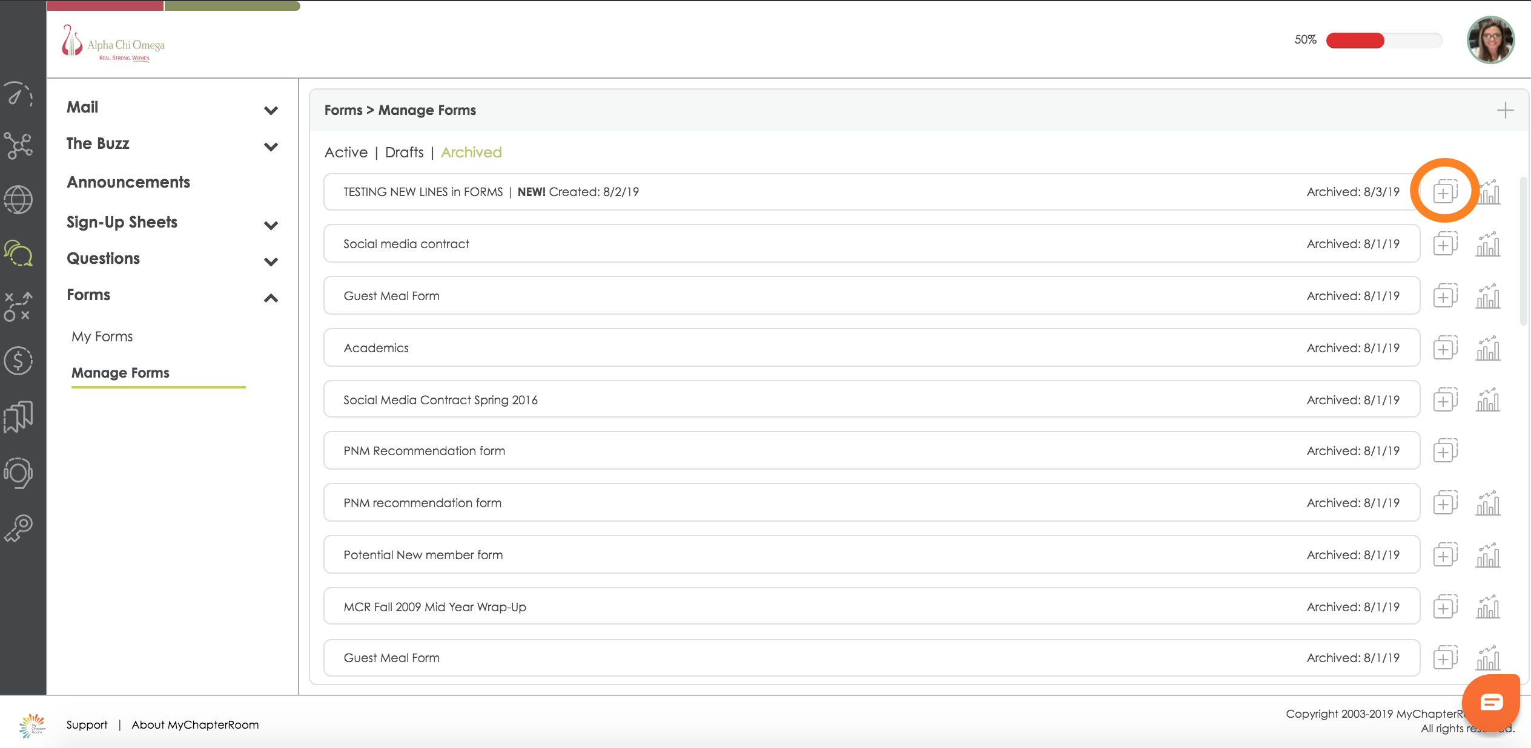1531x748 pixels.
Task: Click the globe icon in sidebar
Action: (x=18, y=200)
